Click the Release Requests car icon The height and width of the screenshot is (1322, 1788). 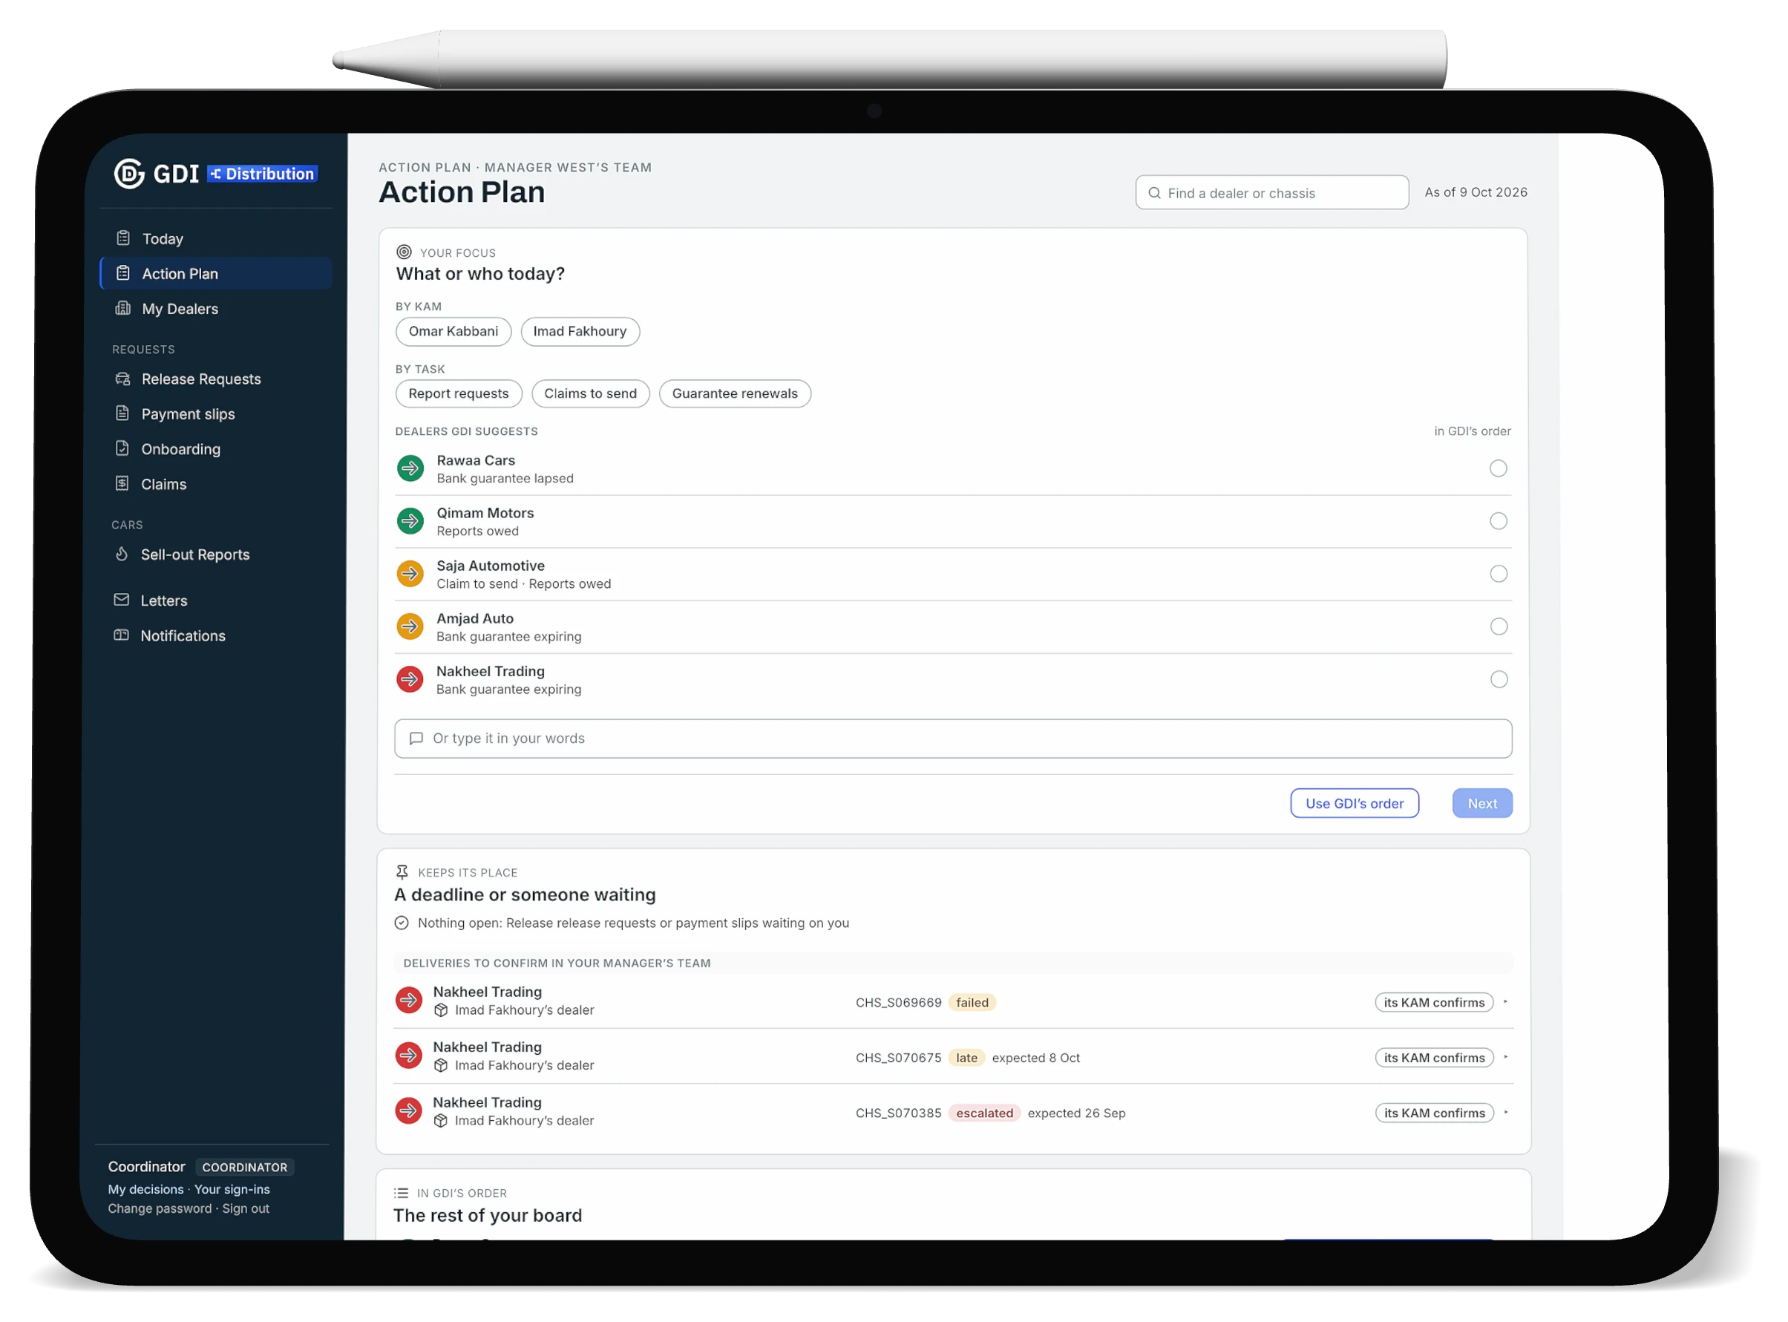click(122, 379)
